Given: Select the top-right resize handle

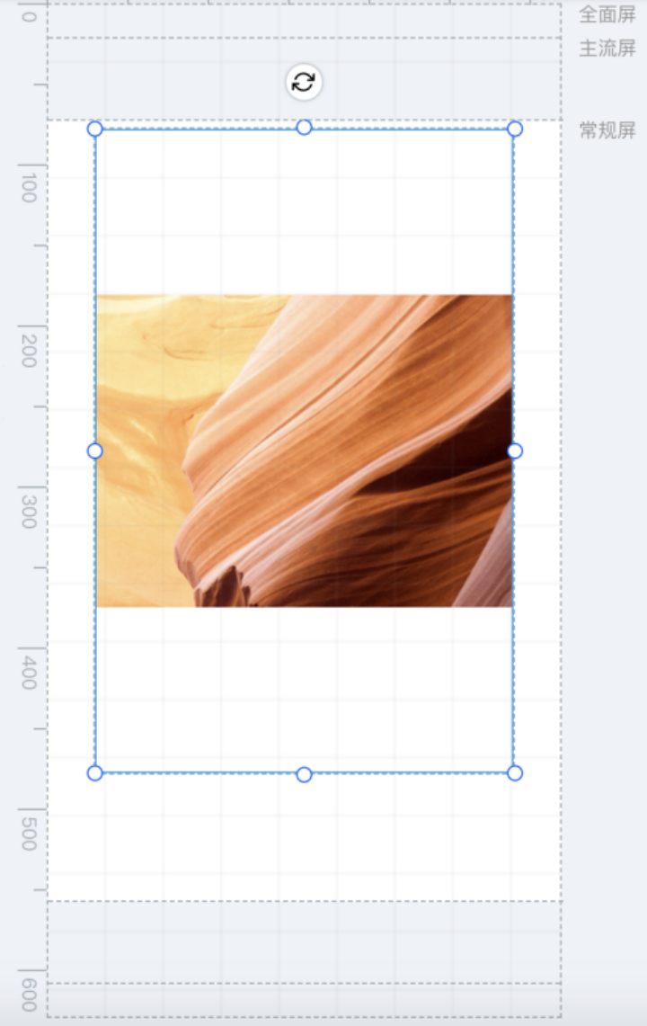Looking at the screenshot, I should (x=515, y=129).
